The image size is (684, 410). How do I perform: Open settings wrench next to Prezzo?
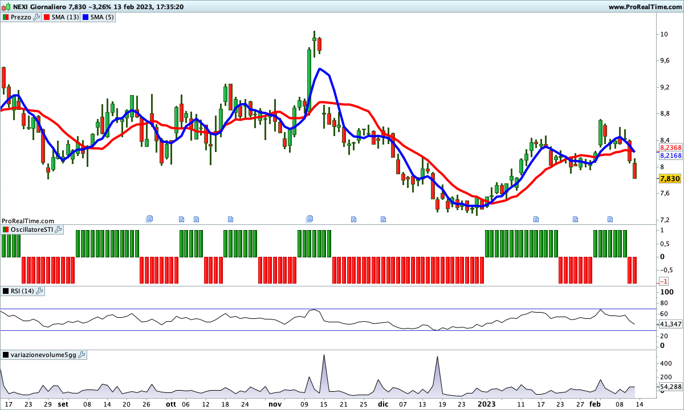point(37,17)
